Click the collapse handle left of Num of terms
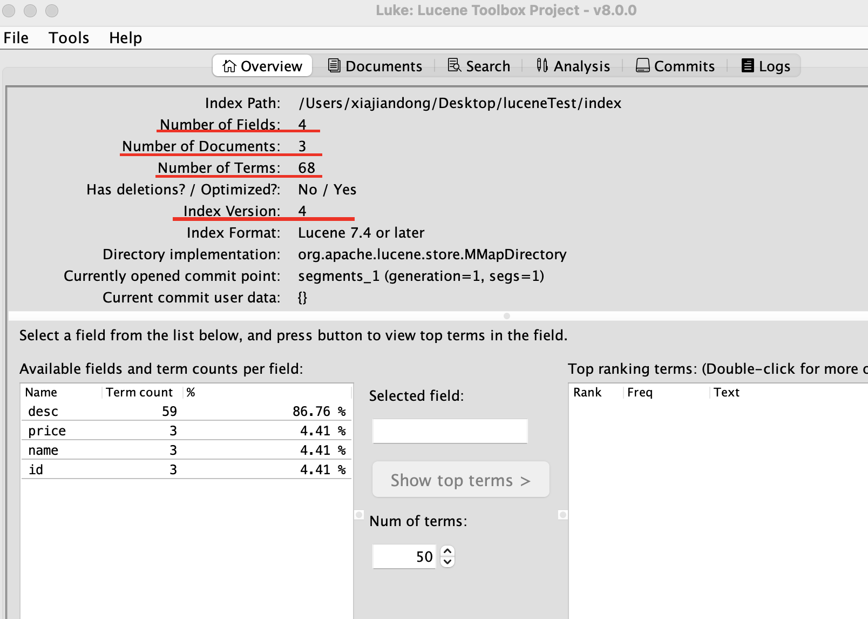Viewport: 868px width, 619px height. [359, 515]
